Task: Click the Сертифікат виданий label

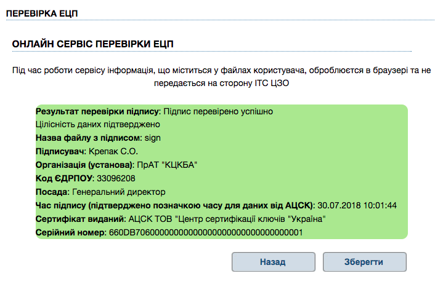Action: point(79,219)
